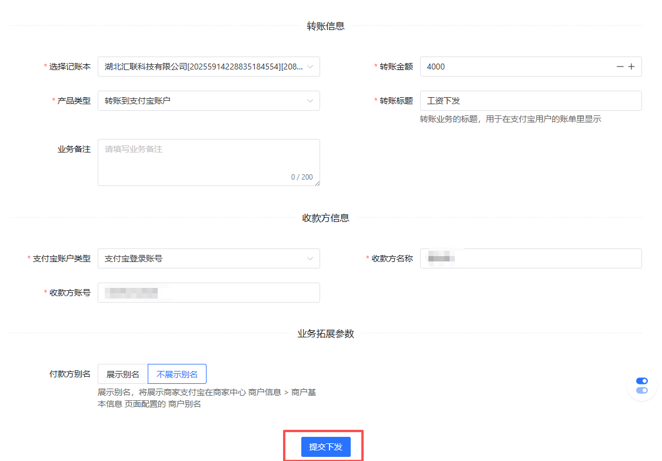This screenshot has width=662, height=461.
Task: Click the 转账业务的标题 hint text
Action: click(510, 119)
